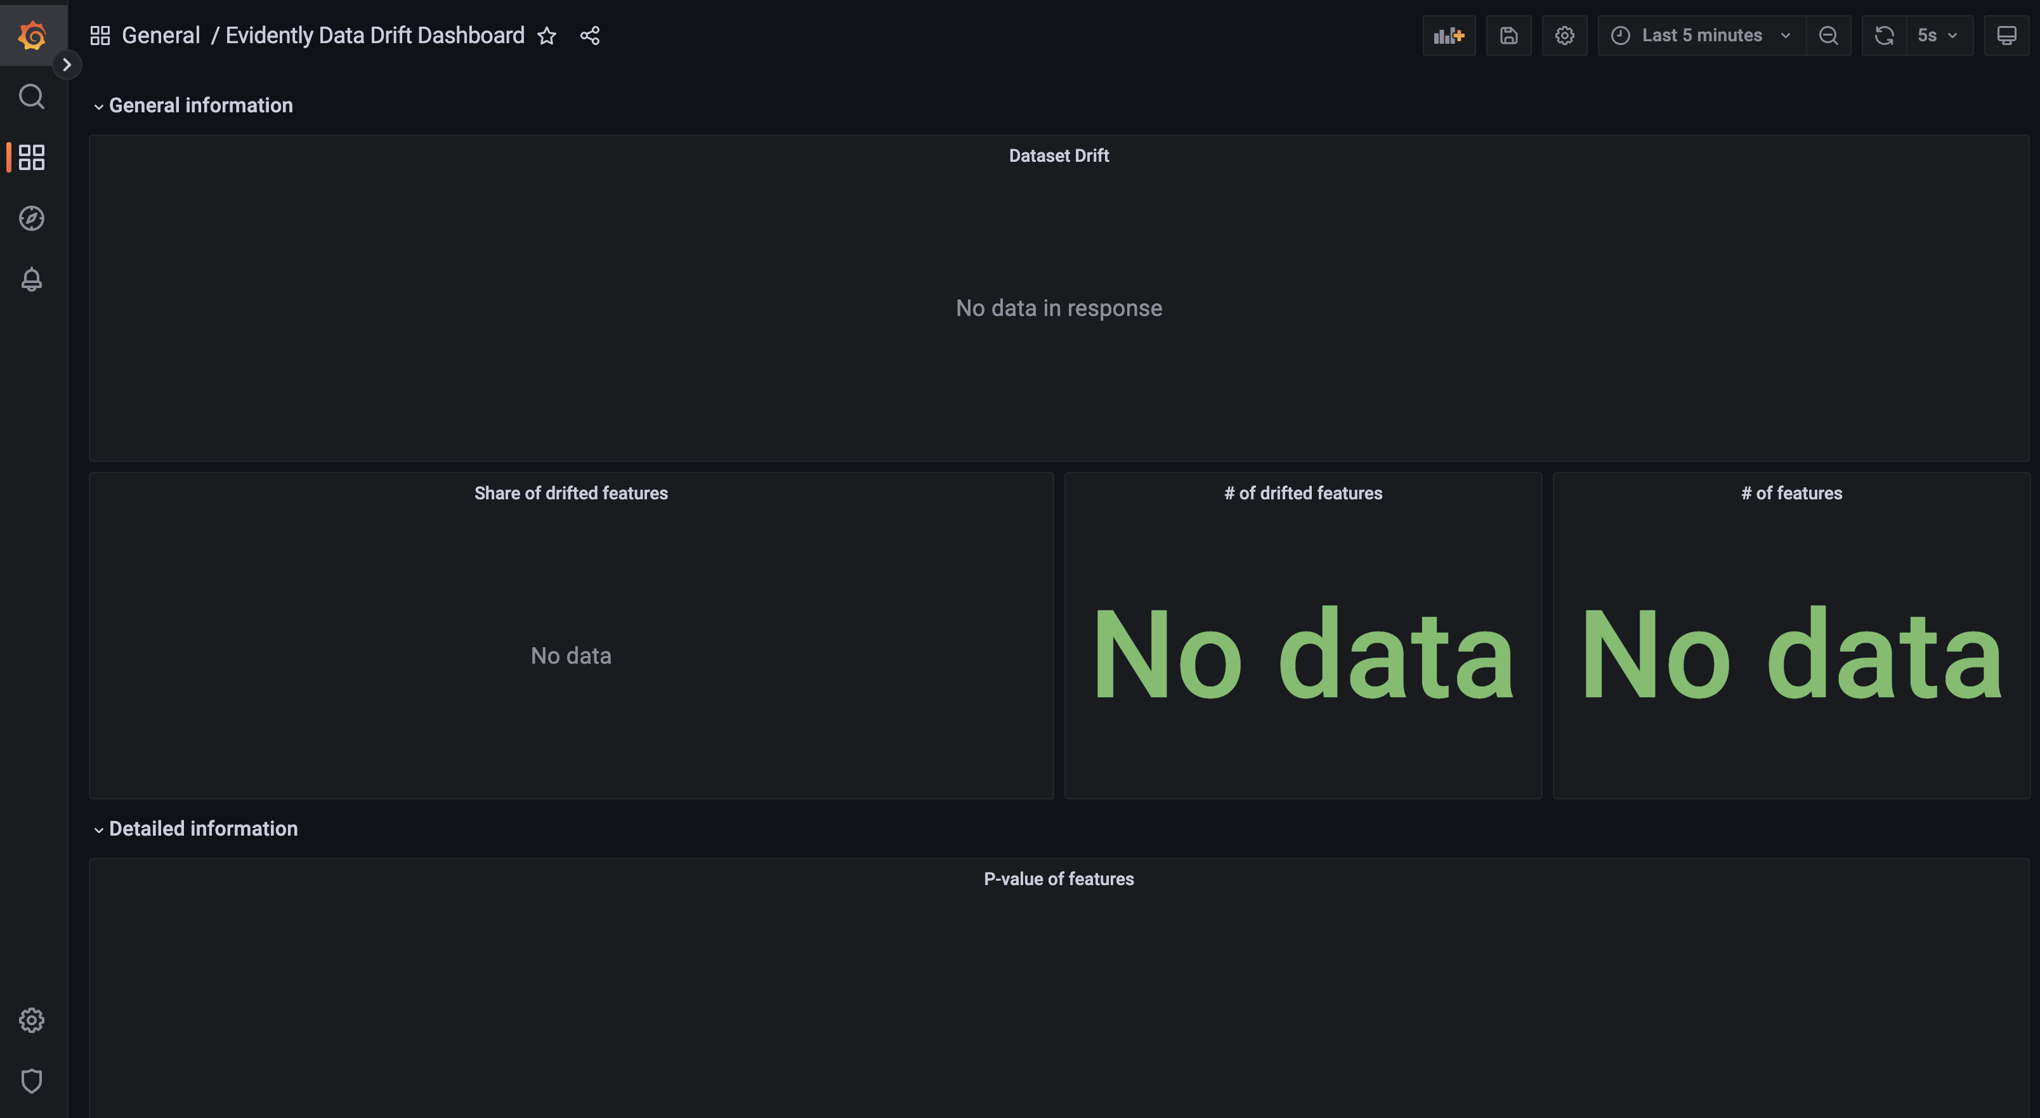Open the Share of drifted features panel menu
This screenshot has width=2040, height=1118.
pos(571,493)
